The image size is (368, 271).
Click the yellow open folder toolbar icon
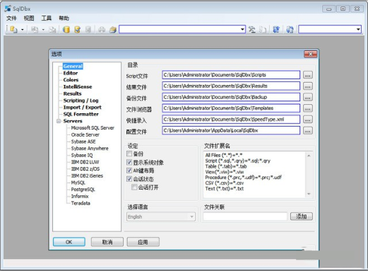113,30
